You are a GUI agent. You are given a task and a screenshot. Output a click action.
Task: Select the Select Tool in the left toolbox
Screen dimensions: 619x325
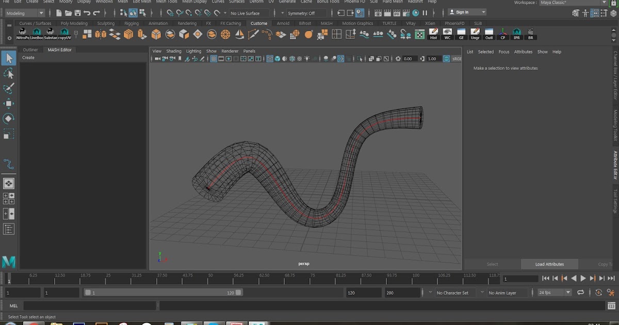pyautogui.click(x=8, y=58)
